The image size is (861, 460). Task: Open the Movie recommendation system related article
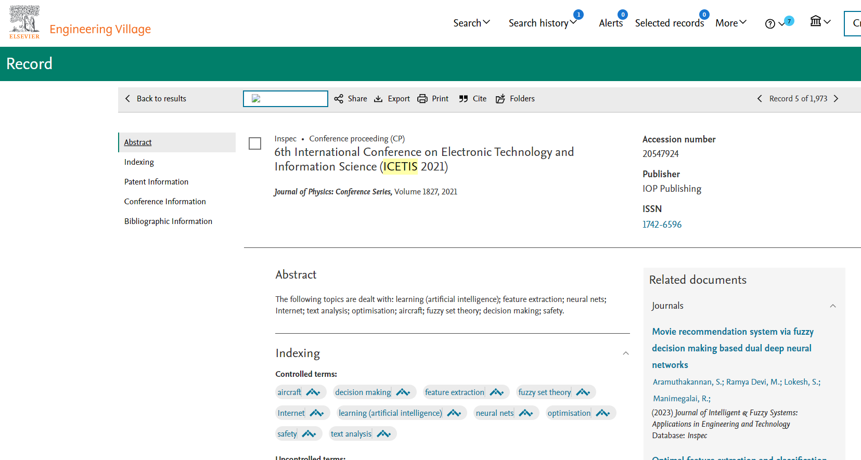click(x=733, y=348)
